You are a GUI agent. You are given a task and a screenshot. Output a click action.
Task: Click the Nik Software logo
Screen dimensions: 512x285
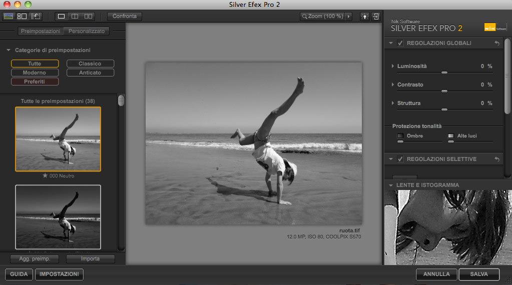(x=495, y=27)
